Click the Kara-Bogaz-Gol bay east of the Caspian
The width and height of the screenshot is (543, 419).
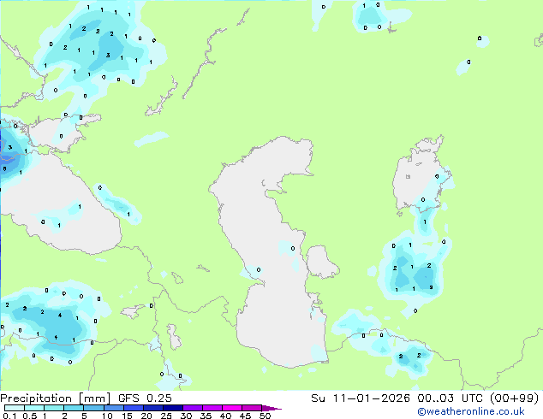pyautogui.click(x=321, y=262)
